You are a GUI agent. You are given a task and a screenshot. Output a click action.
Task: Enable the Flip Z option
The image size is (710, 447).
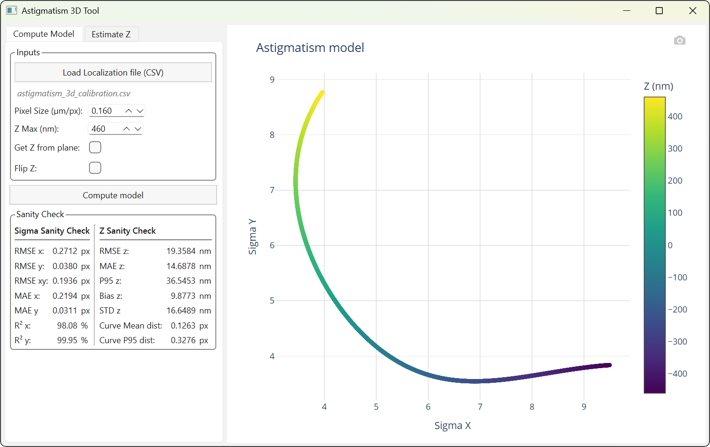pyautogui.click(x=95, y=168)
